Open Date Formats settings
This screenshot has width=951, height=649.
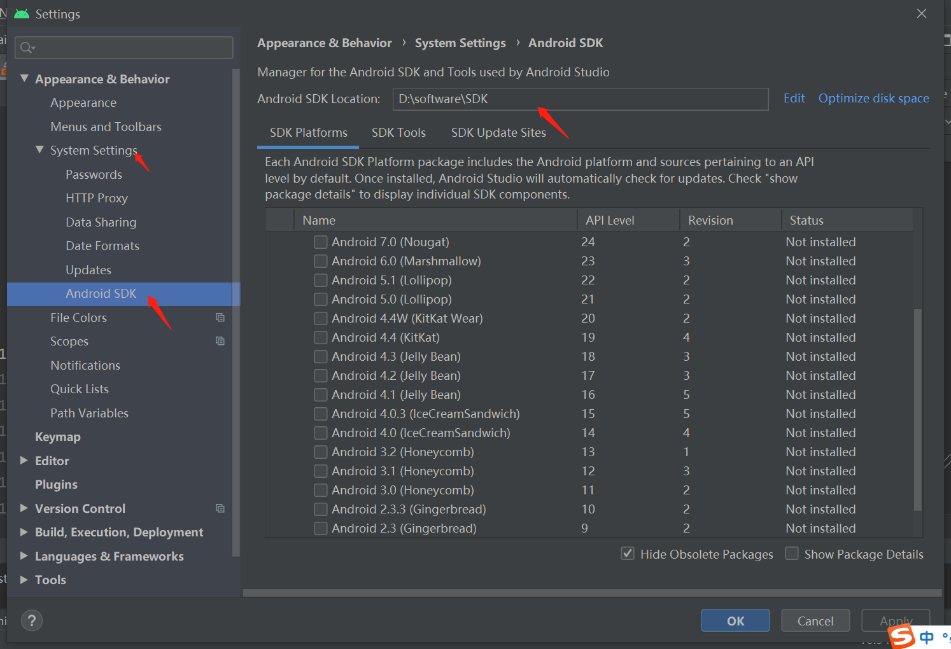[x=102, y=246]
